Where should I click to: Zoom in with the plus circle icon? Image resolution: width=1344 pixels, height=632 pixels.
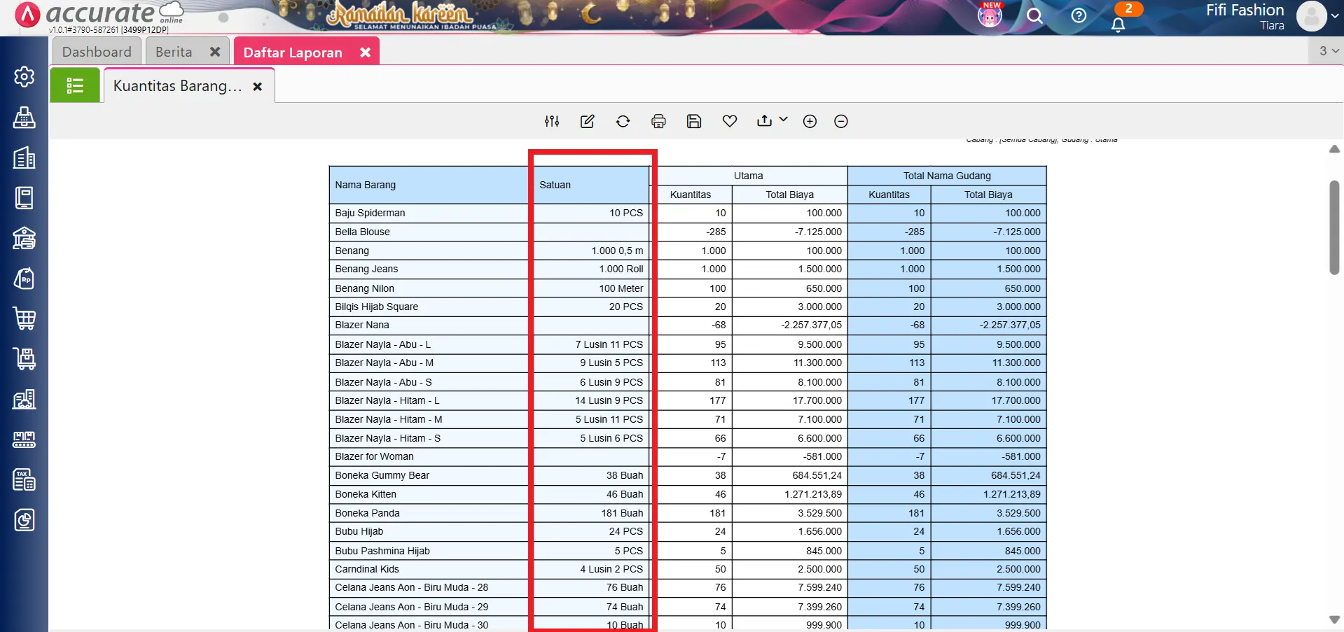coord(810,122)
